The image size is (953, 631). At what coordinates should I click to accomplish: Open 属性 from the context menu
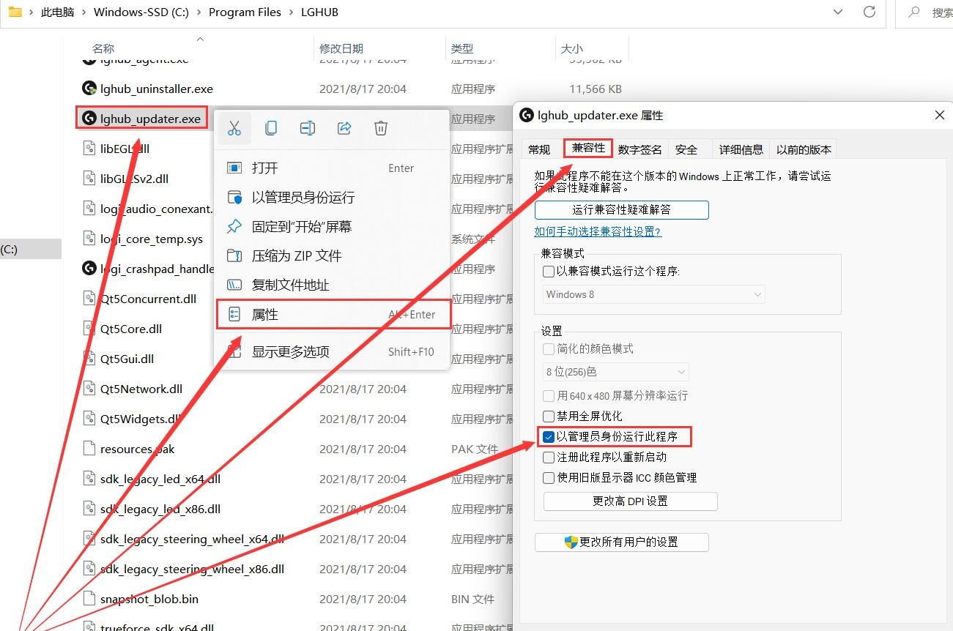[333, 314]
